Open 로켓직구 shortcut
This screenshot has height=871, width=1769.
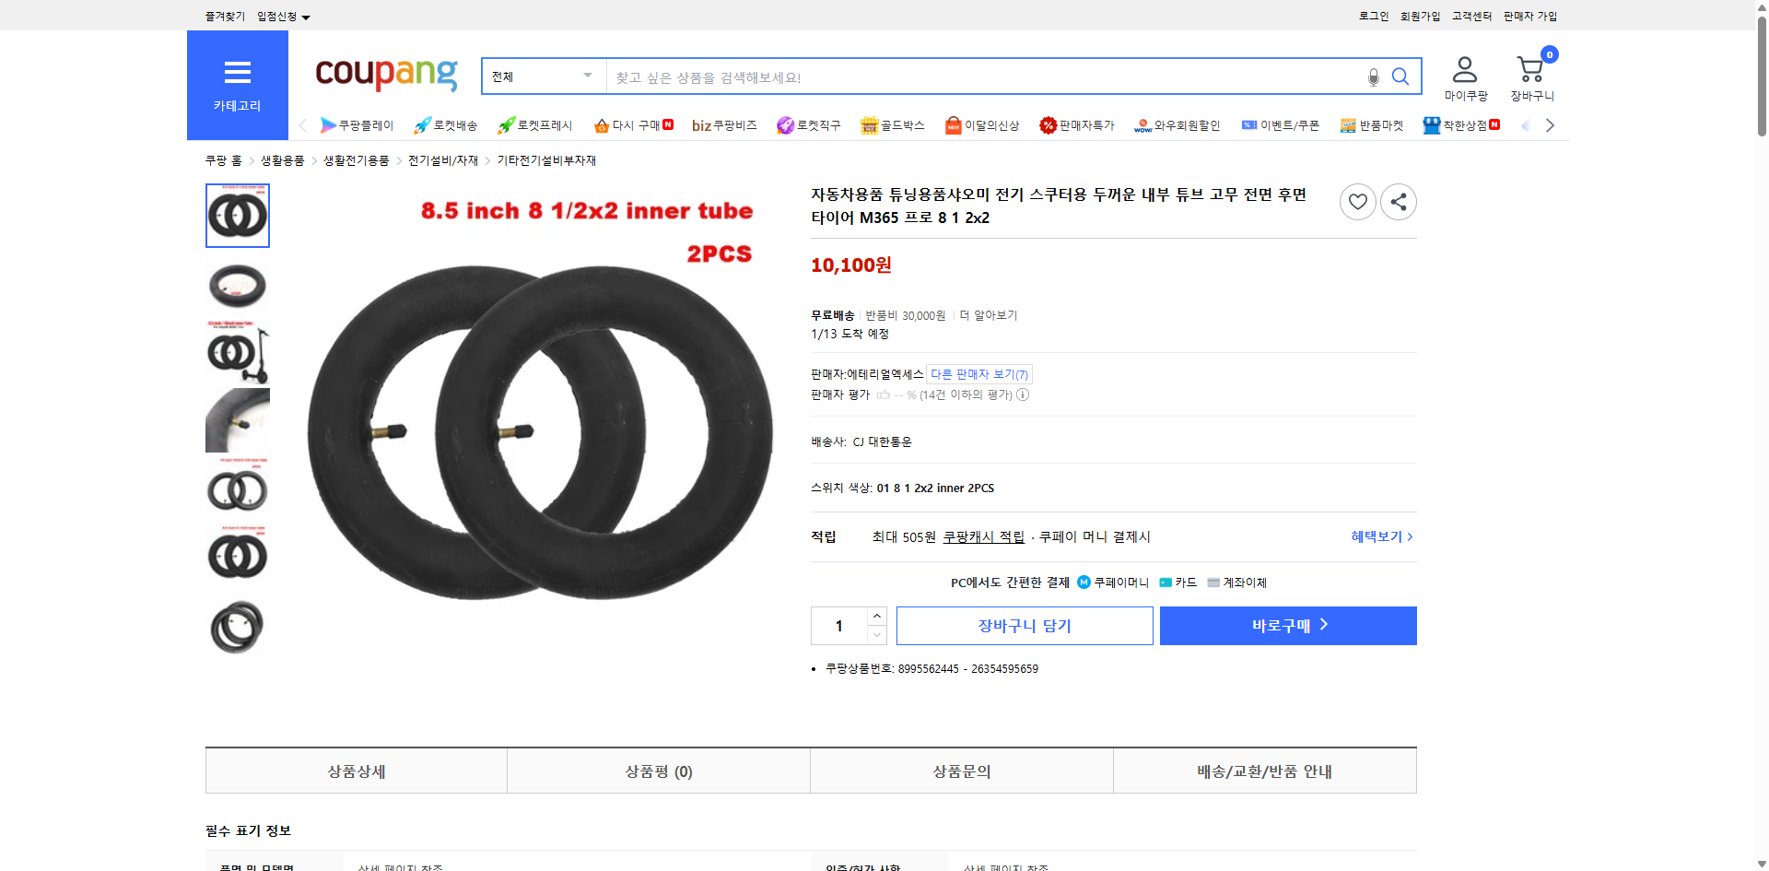[x=808, y=125]
